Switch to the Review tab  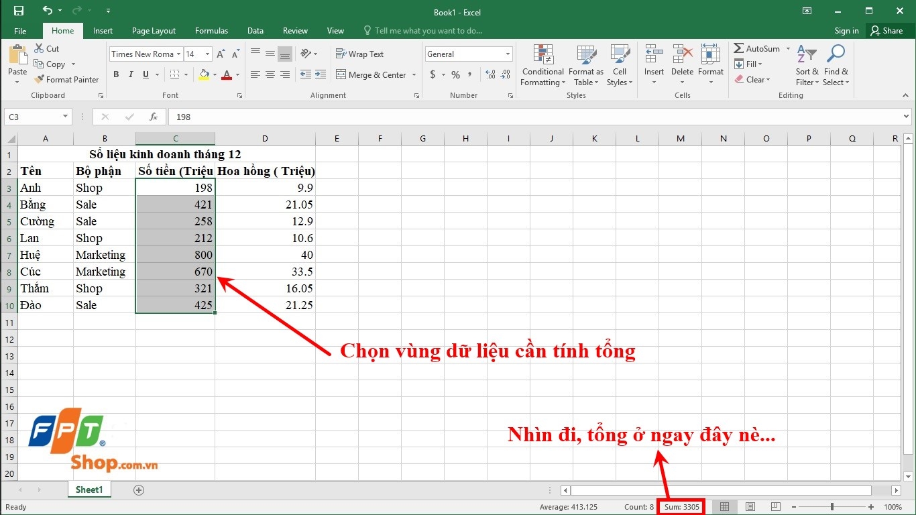click(295, 31)
